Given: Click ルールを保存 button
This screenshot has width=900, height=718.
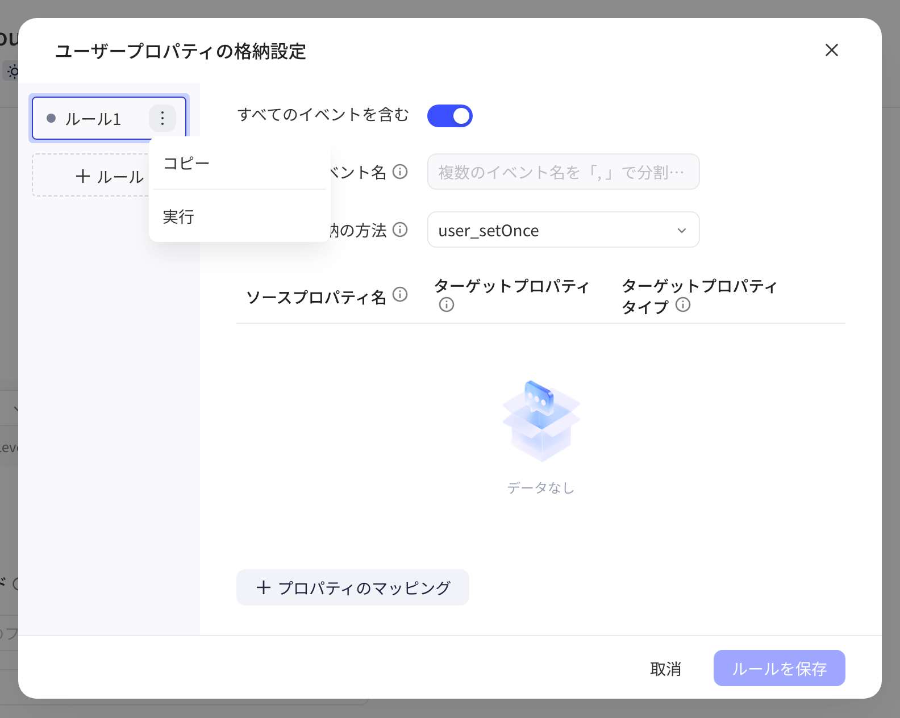Looking at the screenshot, I should (x=780, y=668).
